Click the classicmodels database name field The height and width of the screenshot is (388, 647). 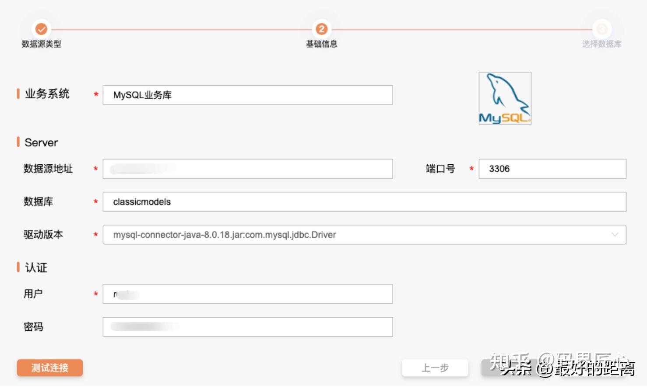click(x=363, y=201)
